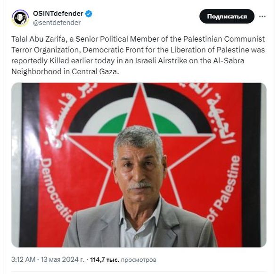Viewport: 278px width, 274px height.
Task: Open the @sentdefender handle link
Action: (x=57, y=23)
